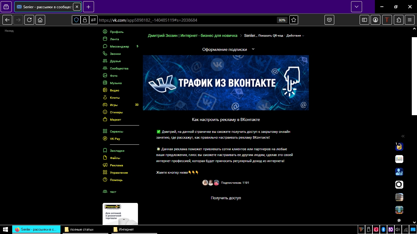Toggle the browser sidebar button
This screenshot has width=417, height=234.
click(x=364, y=20)
